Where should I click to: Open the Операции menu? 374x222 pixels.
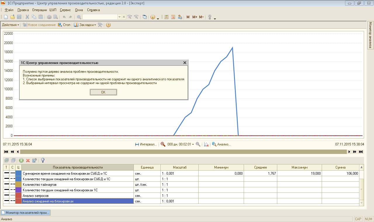[39, 10]
